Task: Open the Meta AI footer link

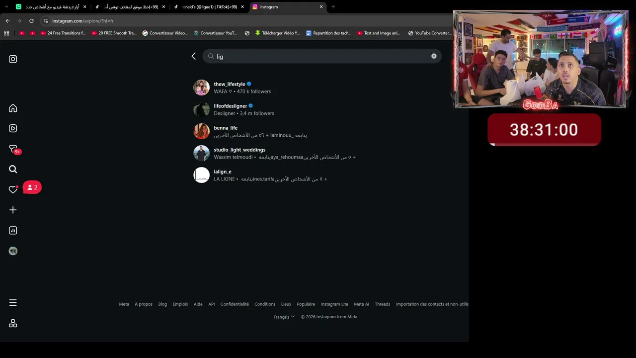Action: [x=361, y=304]
